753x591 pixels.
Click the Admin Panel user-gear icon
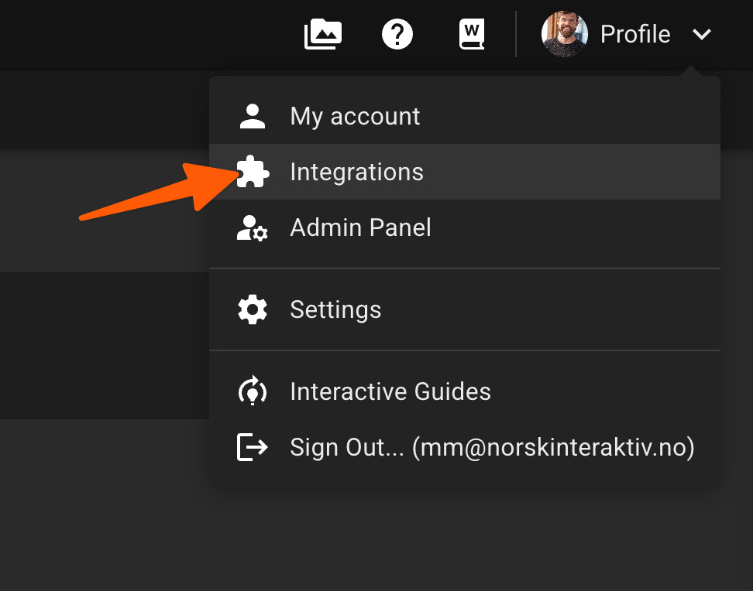click(x=253, y=228)
